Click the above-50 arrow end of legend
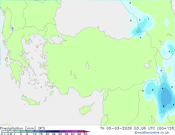Image resolution: width=175 pixels, height=135 pixels. (x=87, y=131)
